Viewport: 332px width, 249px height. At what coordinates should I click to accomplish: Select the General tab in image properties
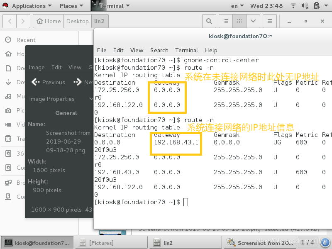66,113
